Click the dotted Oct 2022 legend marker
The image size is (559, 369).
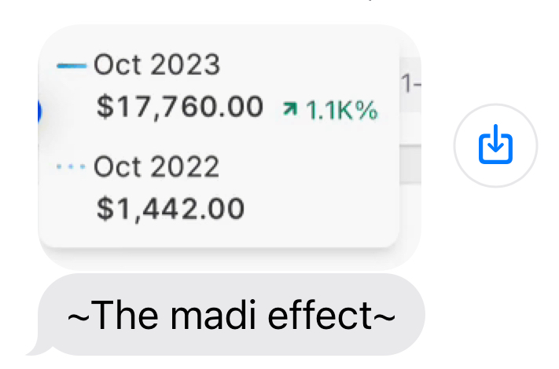(x=72, y=167)
